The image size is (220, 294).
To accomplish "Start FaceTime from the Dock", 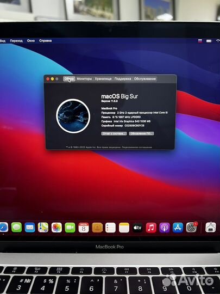I will click(70, 228).
